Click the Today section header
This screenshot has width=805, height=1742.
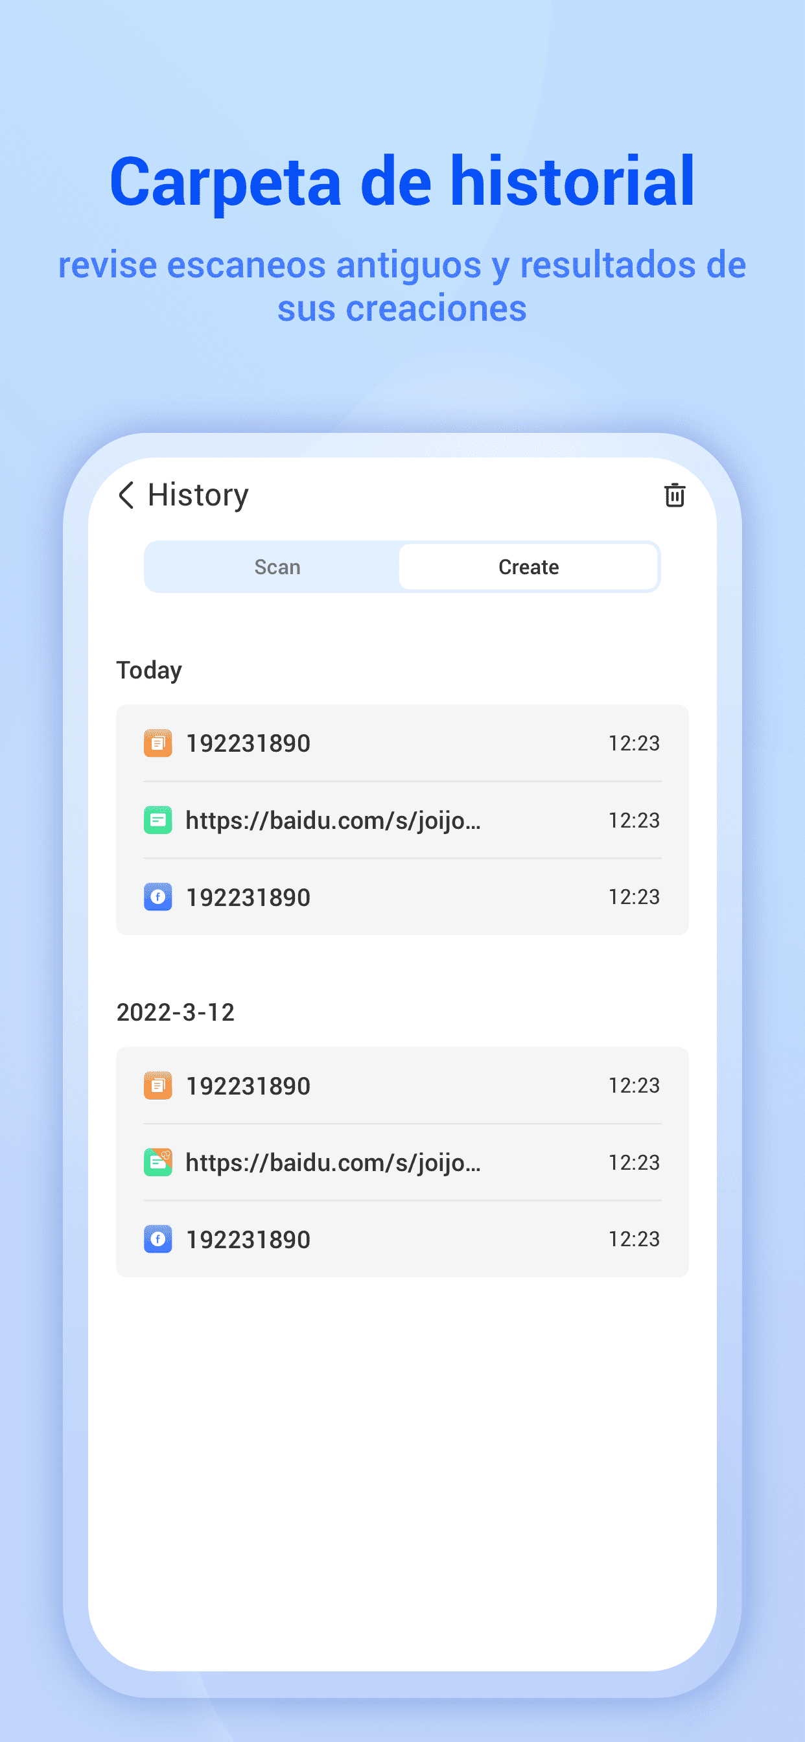(x=149, y=670)
